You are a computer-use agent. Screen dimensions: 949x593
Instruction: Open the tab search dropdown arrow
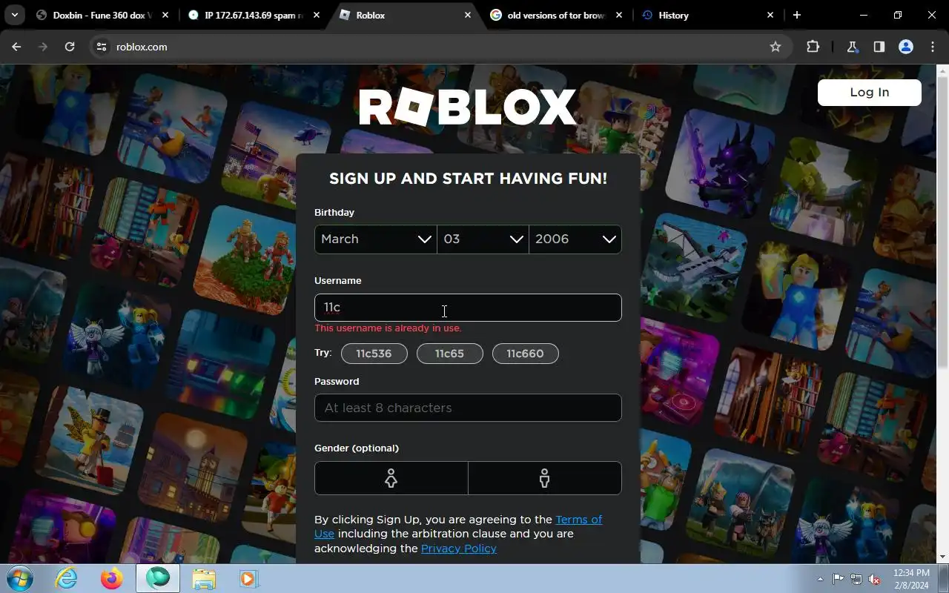click(x=14, y=15)
